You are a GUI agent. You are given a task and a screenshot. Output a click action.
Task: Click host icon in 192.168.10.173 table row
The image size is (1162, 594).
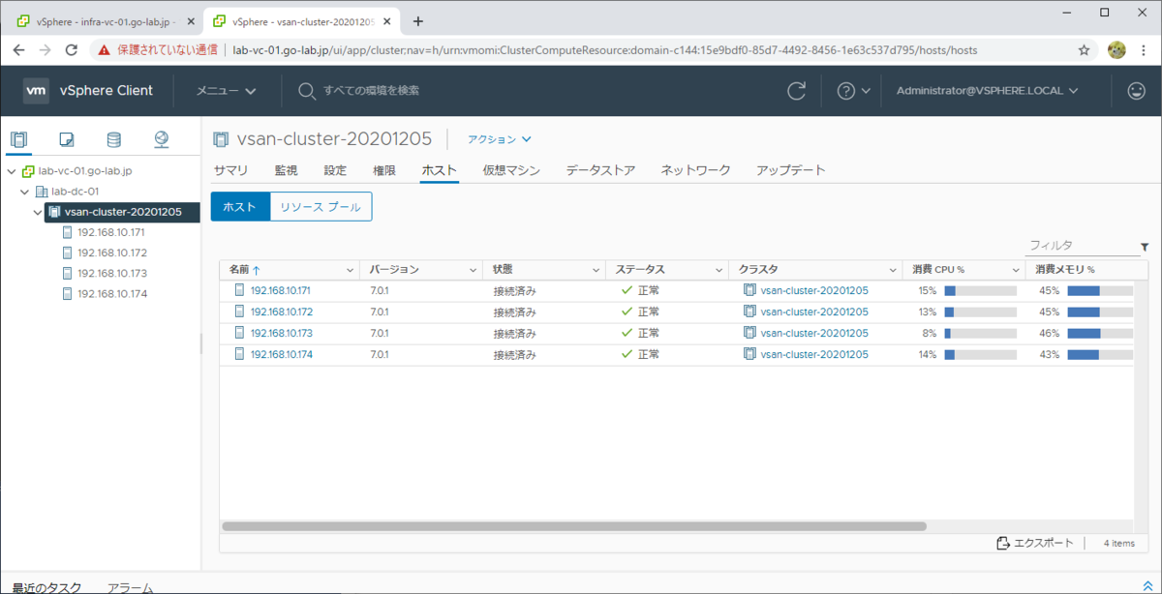(239, 333)
